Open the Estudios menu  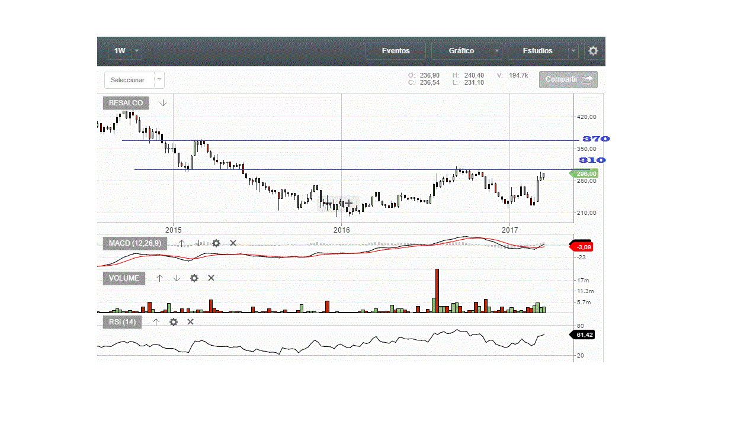point(538,51)
